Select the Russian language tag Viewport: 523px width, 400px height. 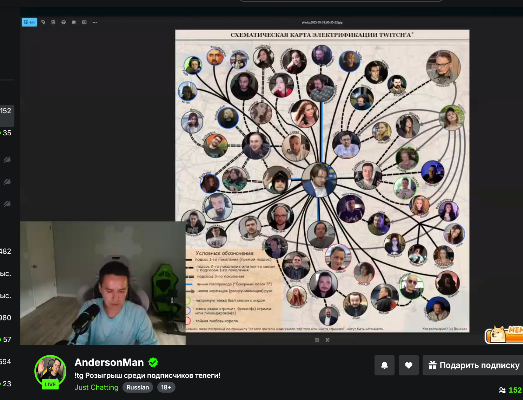[138, 387]
